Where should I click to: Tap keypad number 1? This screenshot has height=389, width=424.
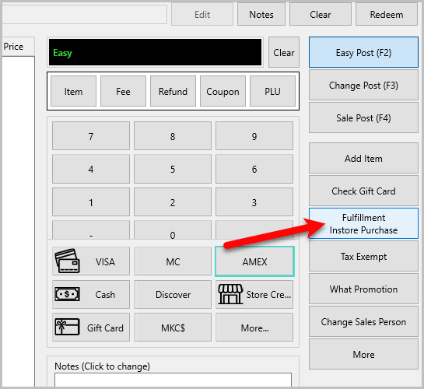[91, 202]
